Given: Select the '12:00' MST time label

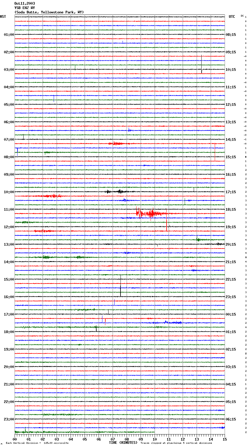Looking at the screenshot, I should [9, 227].
